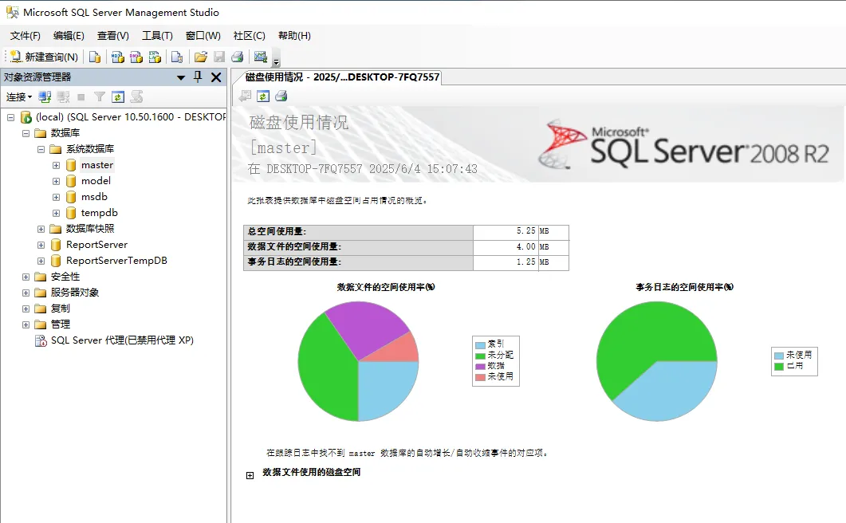The image size is (846, 523).
Task: Open new Analysis Services XMLA query
Action: click(x=155, y=57)
